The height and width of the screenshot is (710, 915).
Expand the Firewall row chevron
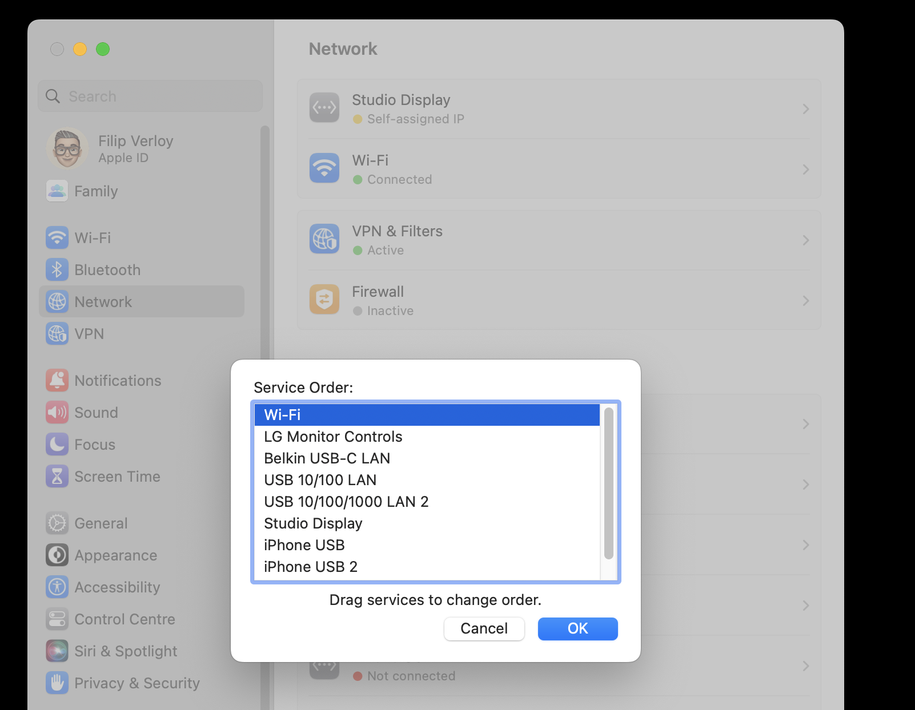point(805,300)
